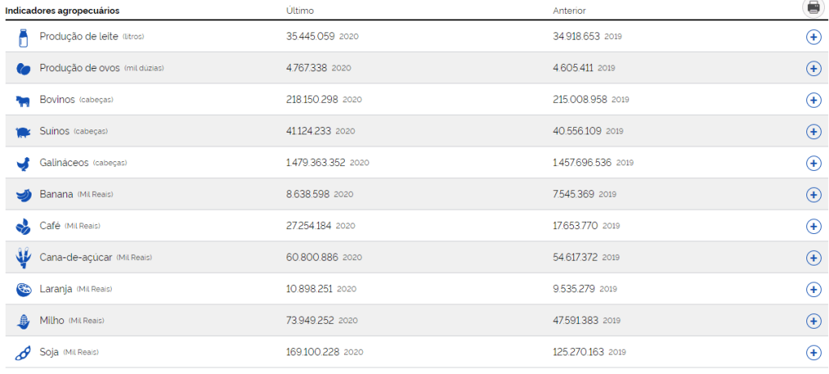Show more data for Café row
The width and height of the screenshot is (829, 374).
click(x=814, y=227)
